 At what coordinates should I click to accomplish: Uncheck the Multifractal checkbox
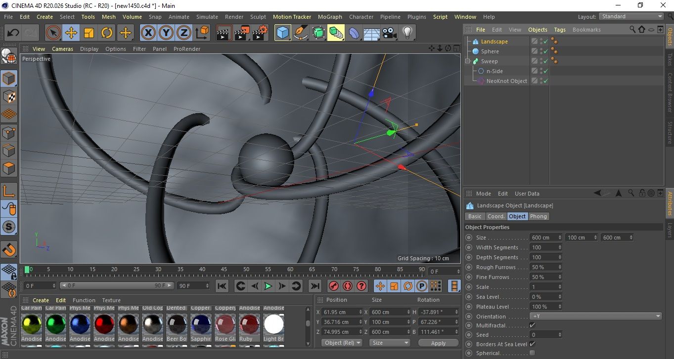pos(532,325)
